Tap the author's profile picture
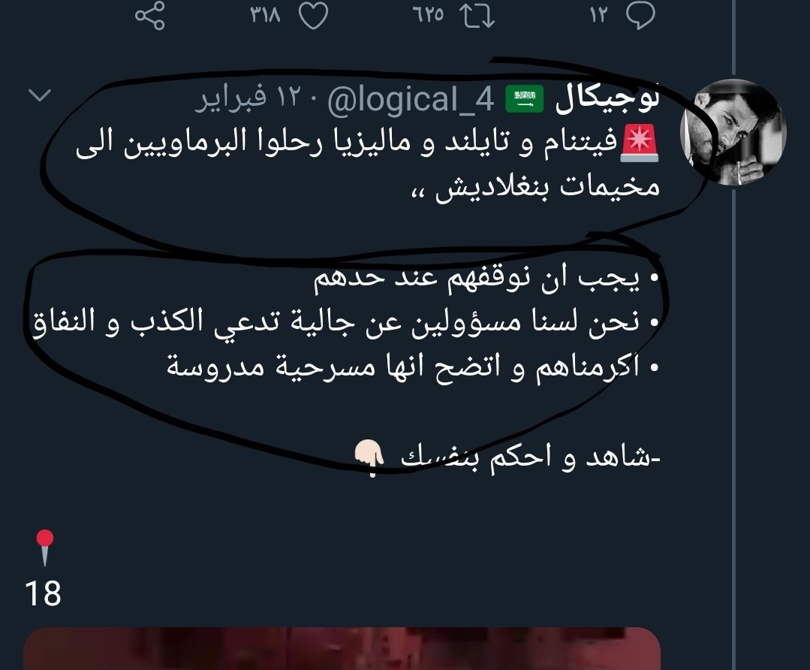The image size is (810, 670). [735, 133]
